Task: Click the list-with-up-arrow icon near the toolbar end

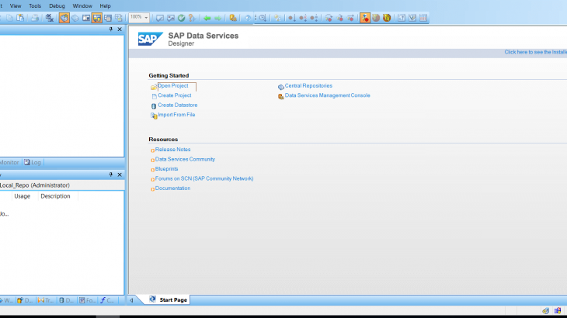Action: (x=402, y=18)
